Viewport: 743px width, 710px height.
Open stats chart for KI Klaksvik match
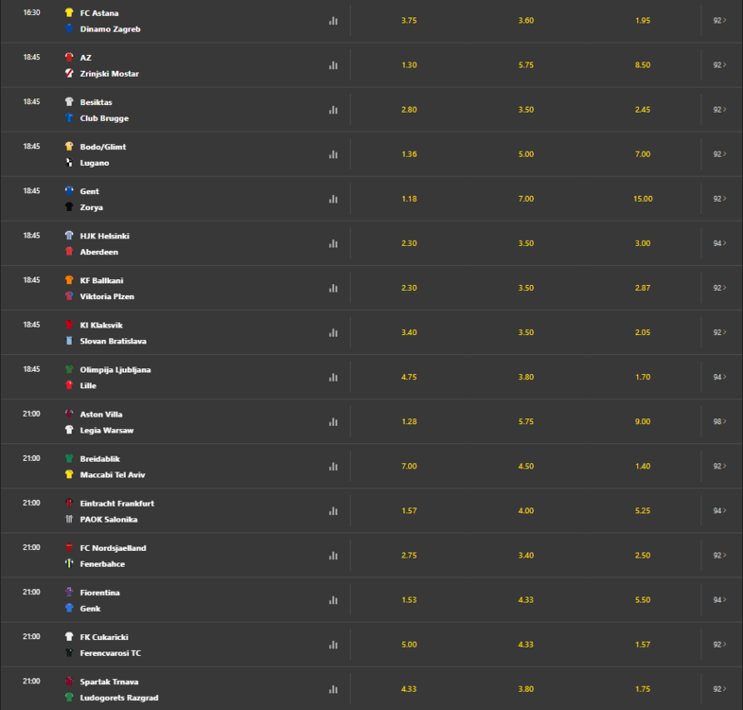pos(333,332)
